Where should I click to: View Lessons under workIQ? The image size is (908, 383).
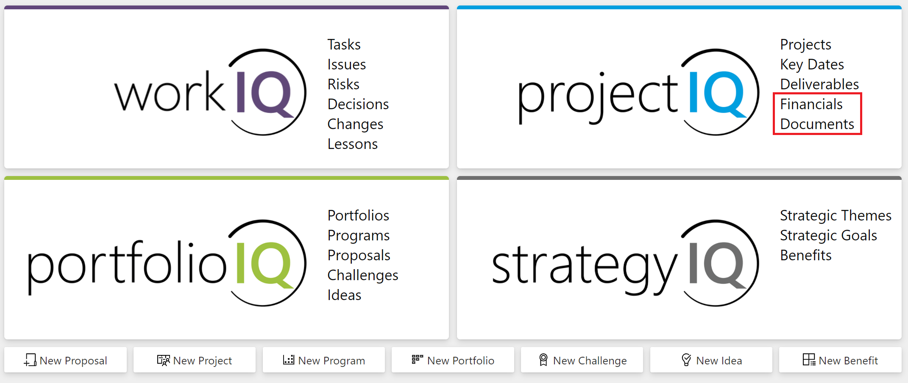[x=352, y=144]
